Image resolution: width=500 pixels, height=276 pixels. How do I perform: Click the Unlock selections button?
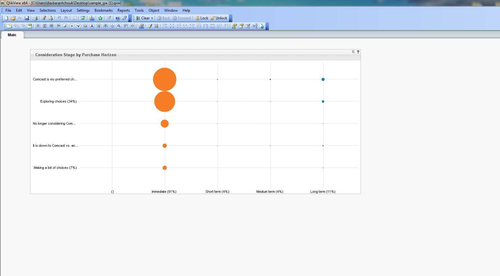(x=219, y=18)
